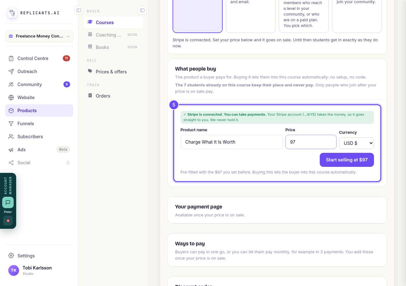
Task: Open the Tobi Karlsson account name
Action: (x=37, y=268)
